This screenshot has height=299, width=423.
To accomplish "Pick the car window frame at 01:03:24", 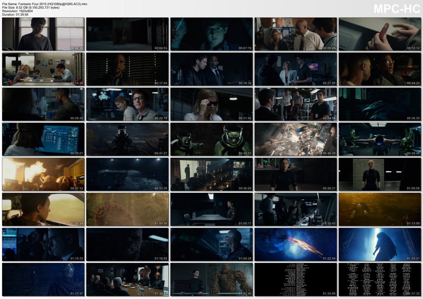I will [43, 210].
